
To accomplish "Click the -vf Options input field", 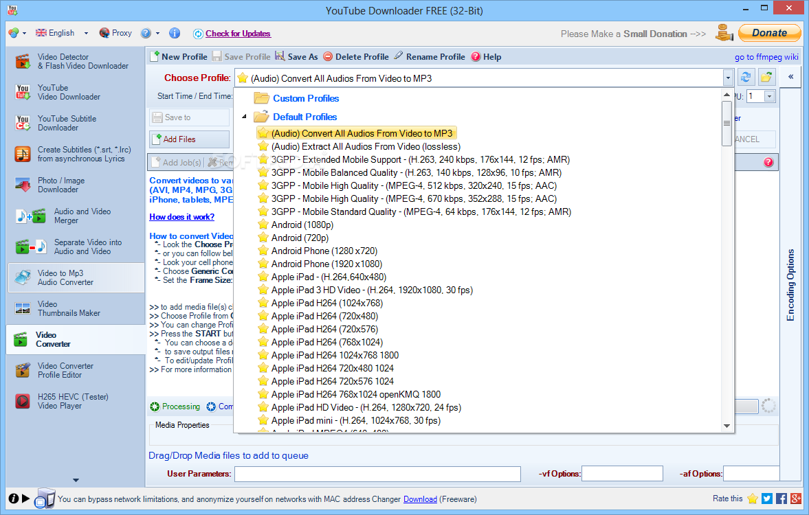I will (x=622, y=474).
